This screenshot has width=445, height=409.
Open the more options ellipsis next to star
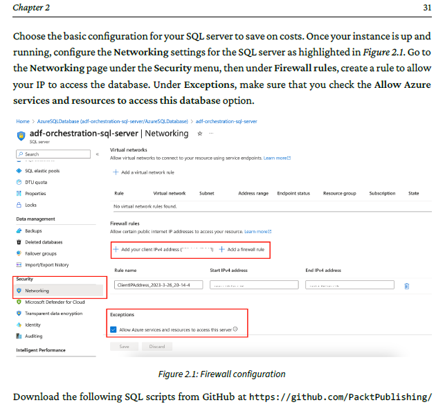tap(211, 133)
